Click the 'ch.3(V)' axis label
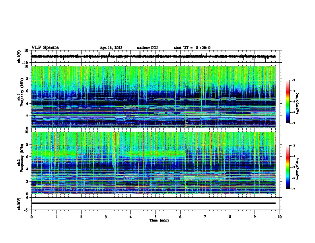This screenshot has height=243, width=315. click(19, 204)
